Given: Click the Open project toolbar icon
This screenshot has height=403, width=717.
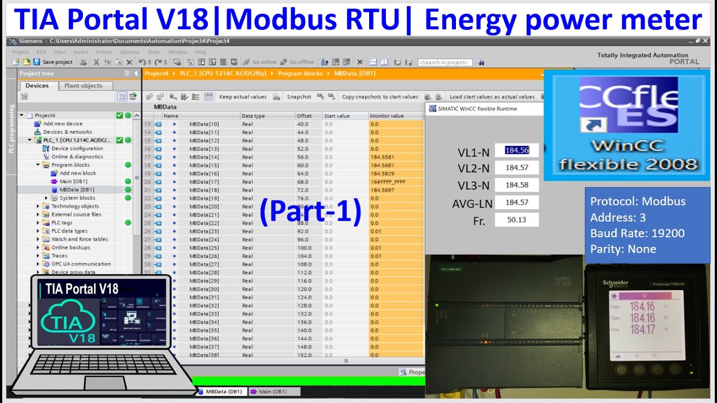Looking at the screenshot, I should [26, 62].
